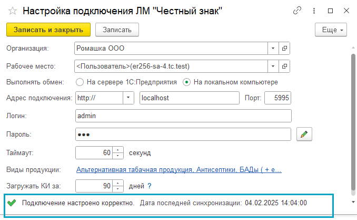357x220 pixels.
Task: Open the Рабочее место record with open-form icon
Action: coord(285,66)
